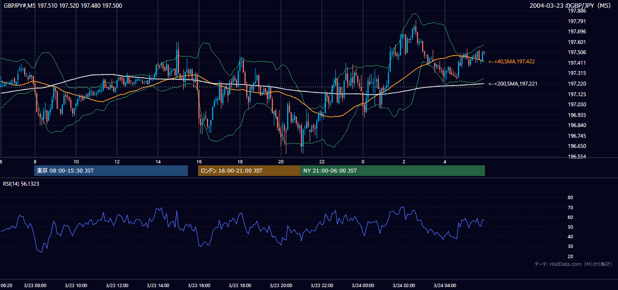
Task: Click the NY 21:00-06:00 JST session bar
Action: (x=393, y=171)
